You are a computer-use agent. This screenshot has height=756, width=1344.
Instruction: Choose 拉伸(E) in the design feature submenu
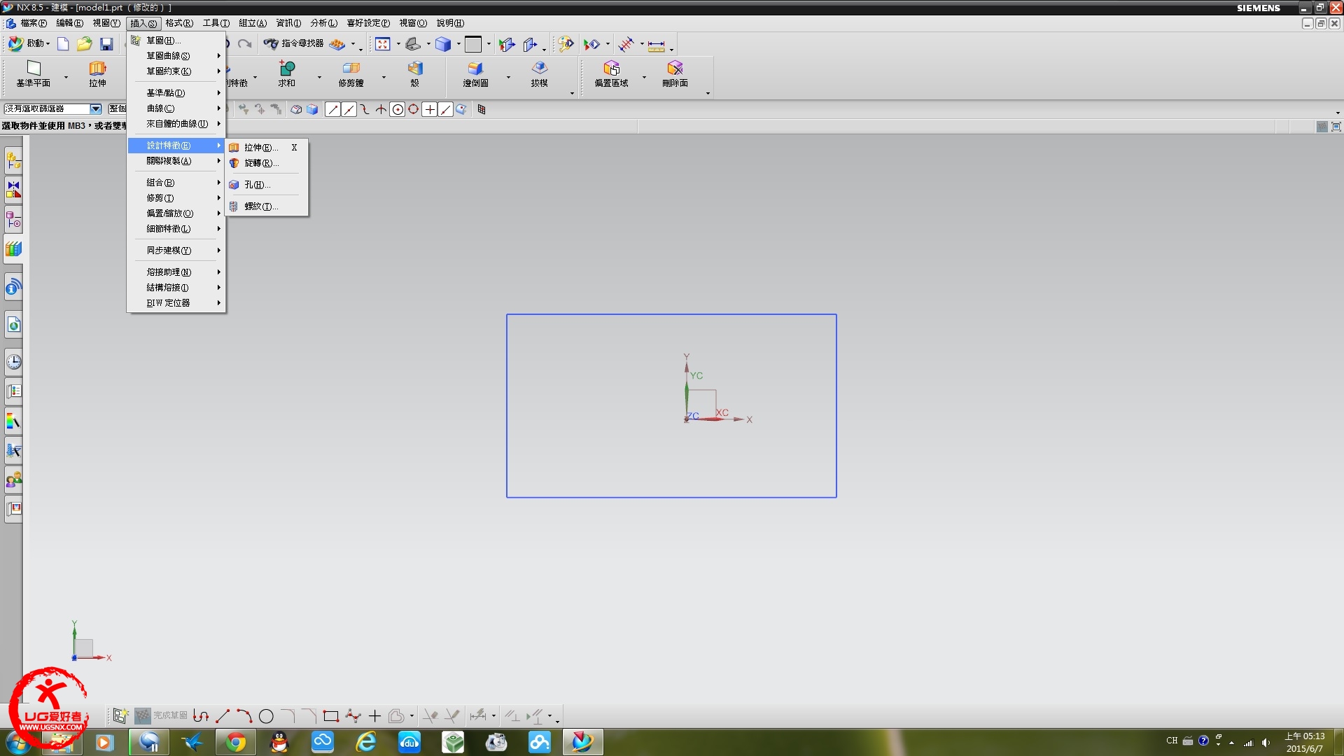pos(266,148)
